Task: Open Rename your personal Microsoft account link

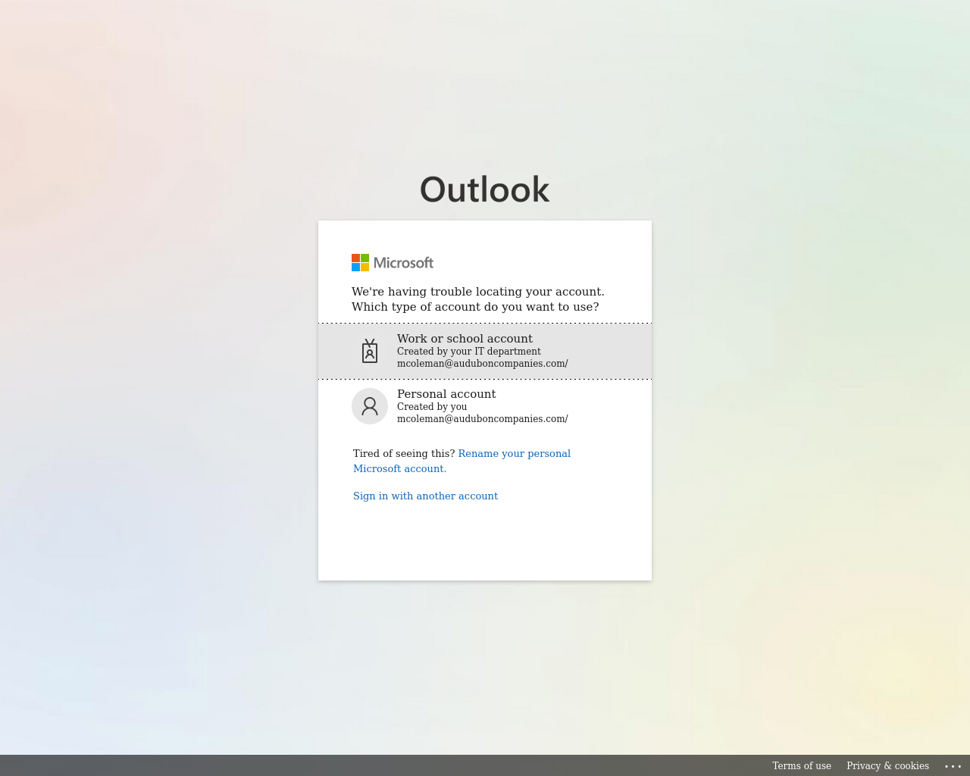Action: point(462,461)
